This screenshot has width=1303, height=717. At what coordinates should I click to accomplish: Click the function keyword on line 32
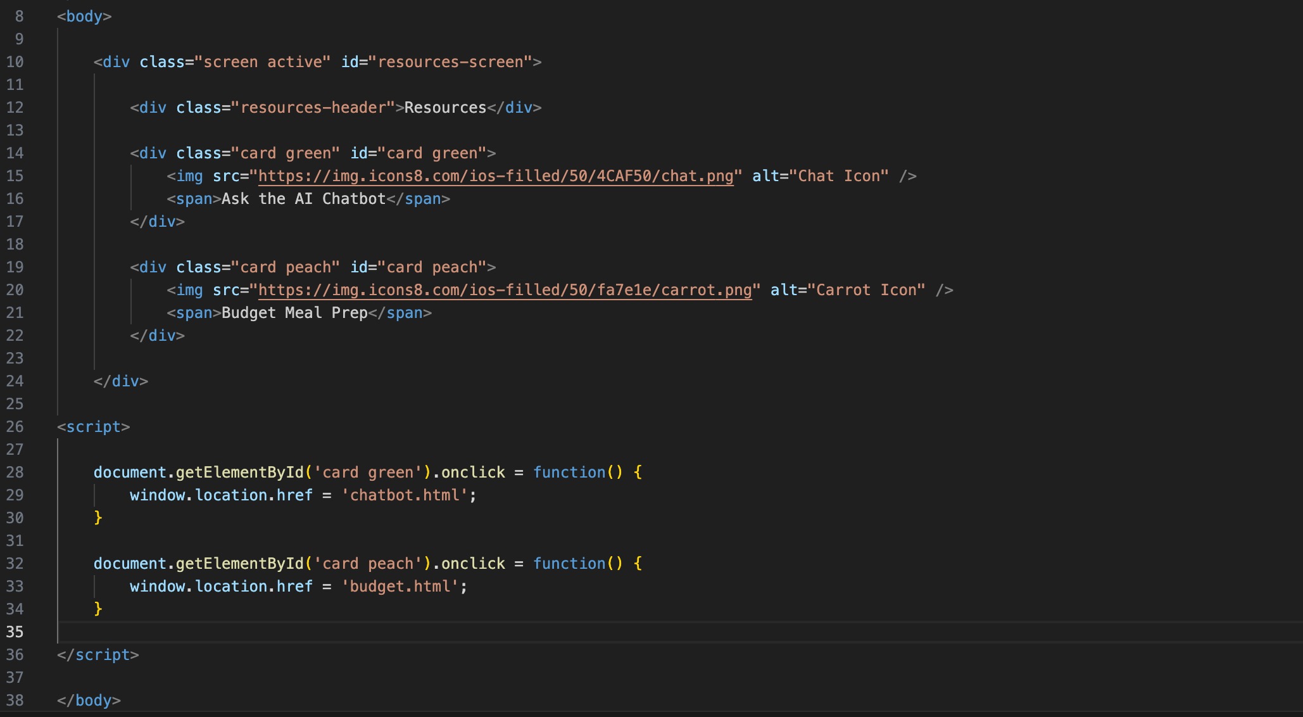[569, 564]
